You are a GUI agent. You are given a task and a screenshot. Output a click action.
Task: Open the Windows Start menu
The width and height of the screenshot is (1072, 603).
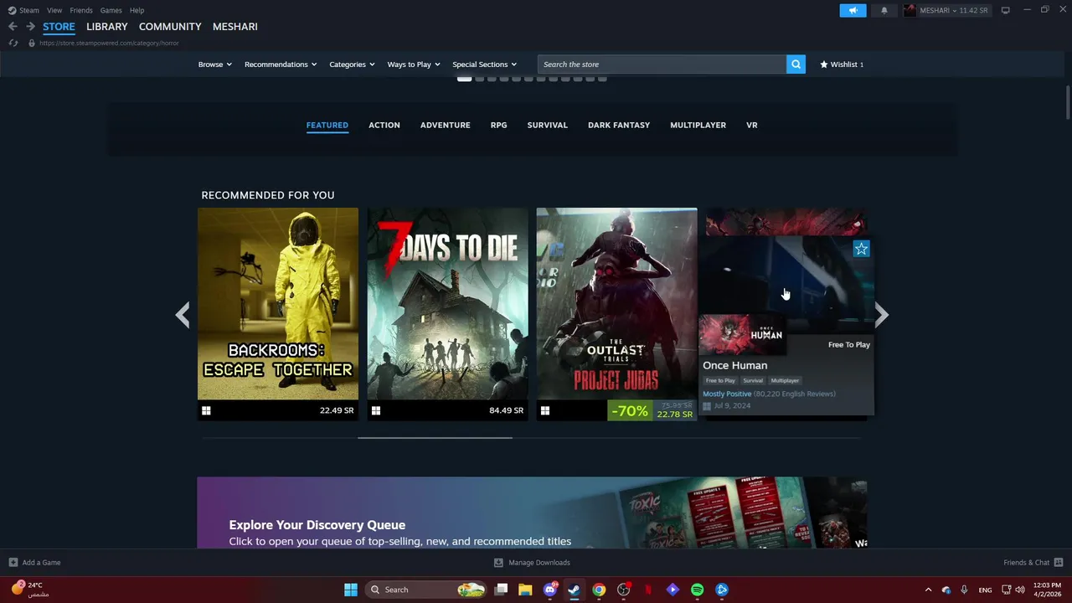(351, 590)
